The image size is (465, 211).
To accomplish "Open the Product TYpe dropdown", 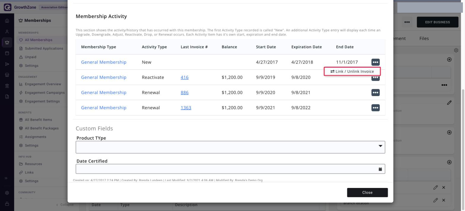I will point(230,147).
